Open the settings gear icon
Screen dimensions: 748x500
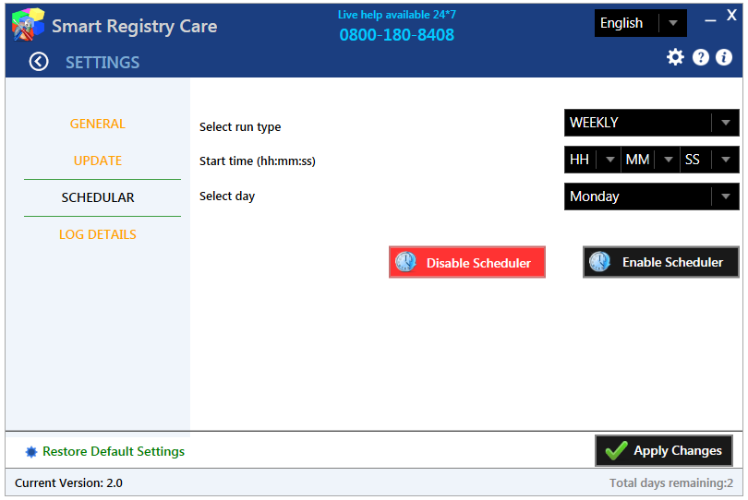pos(675,57)
